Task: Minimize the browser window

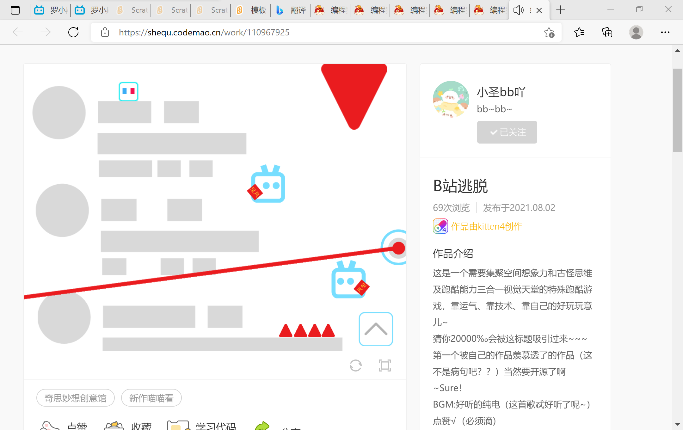Action: click(x=610, y=10)
